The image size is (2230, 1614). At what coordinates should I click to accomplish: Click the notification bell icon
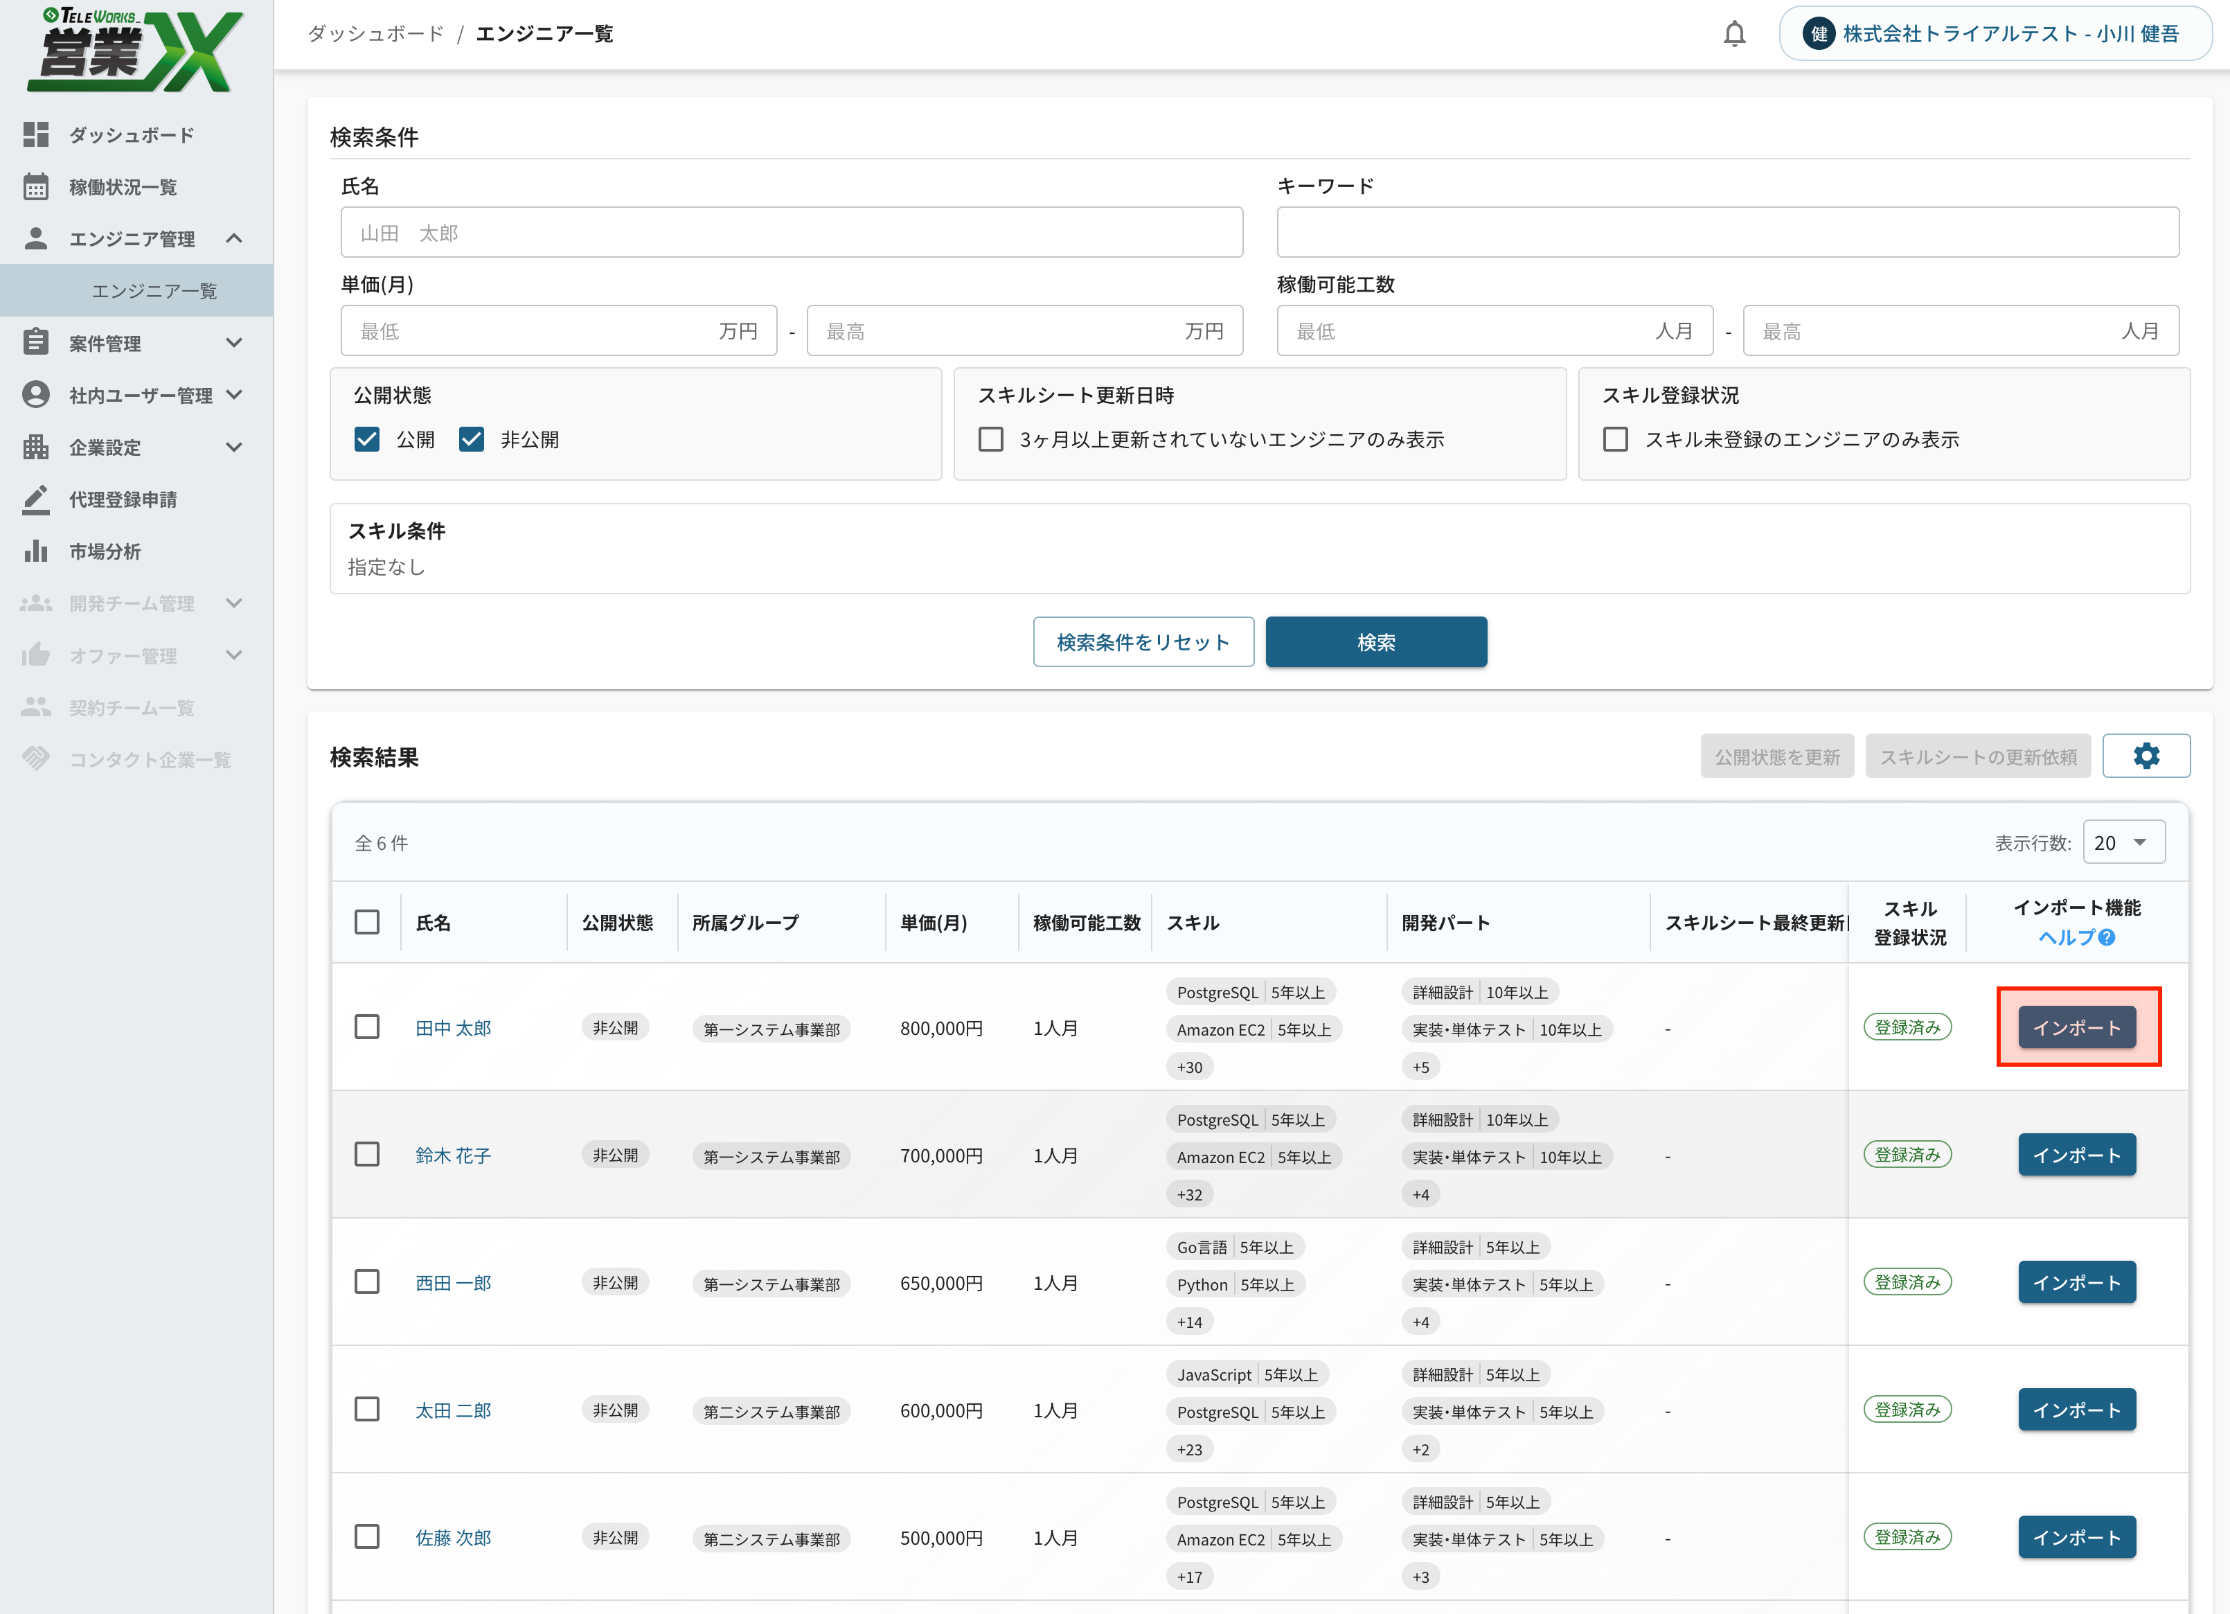coord(1733,35)
